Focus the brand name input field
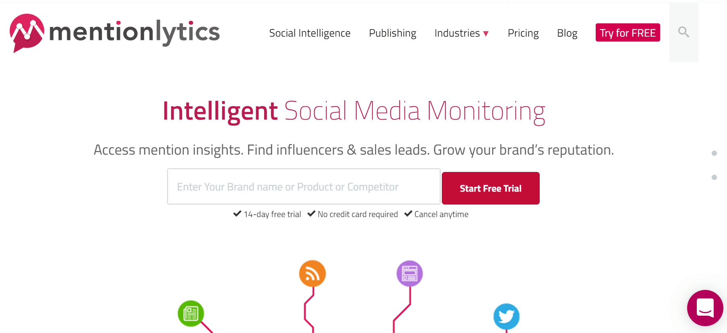This screenshot has width=727, height=333. (304, 187)
